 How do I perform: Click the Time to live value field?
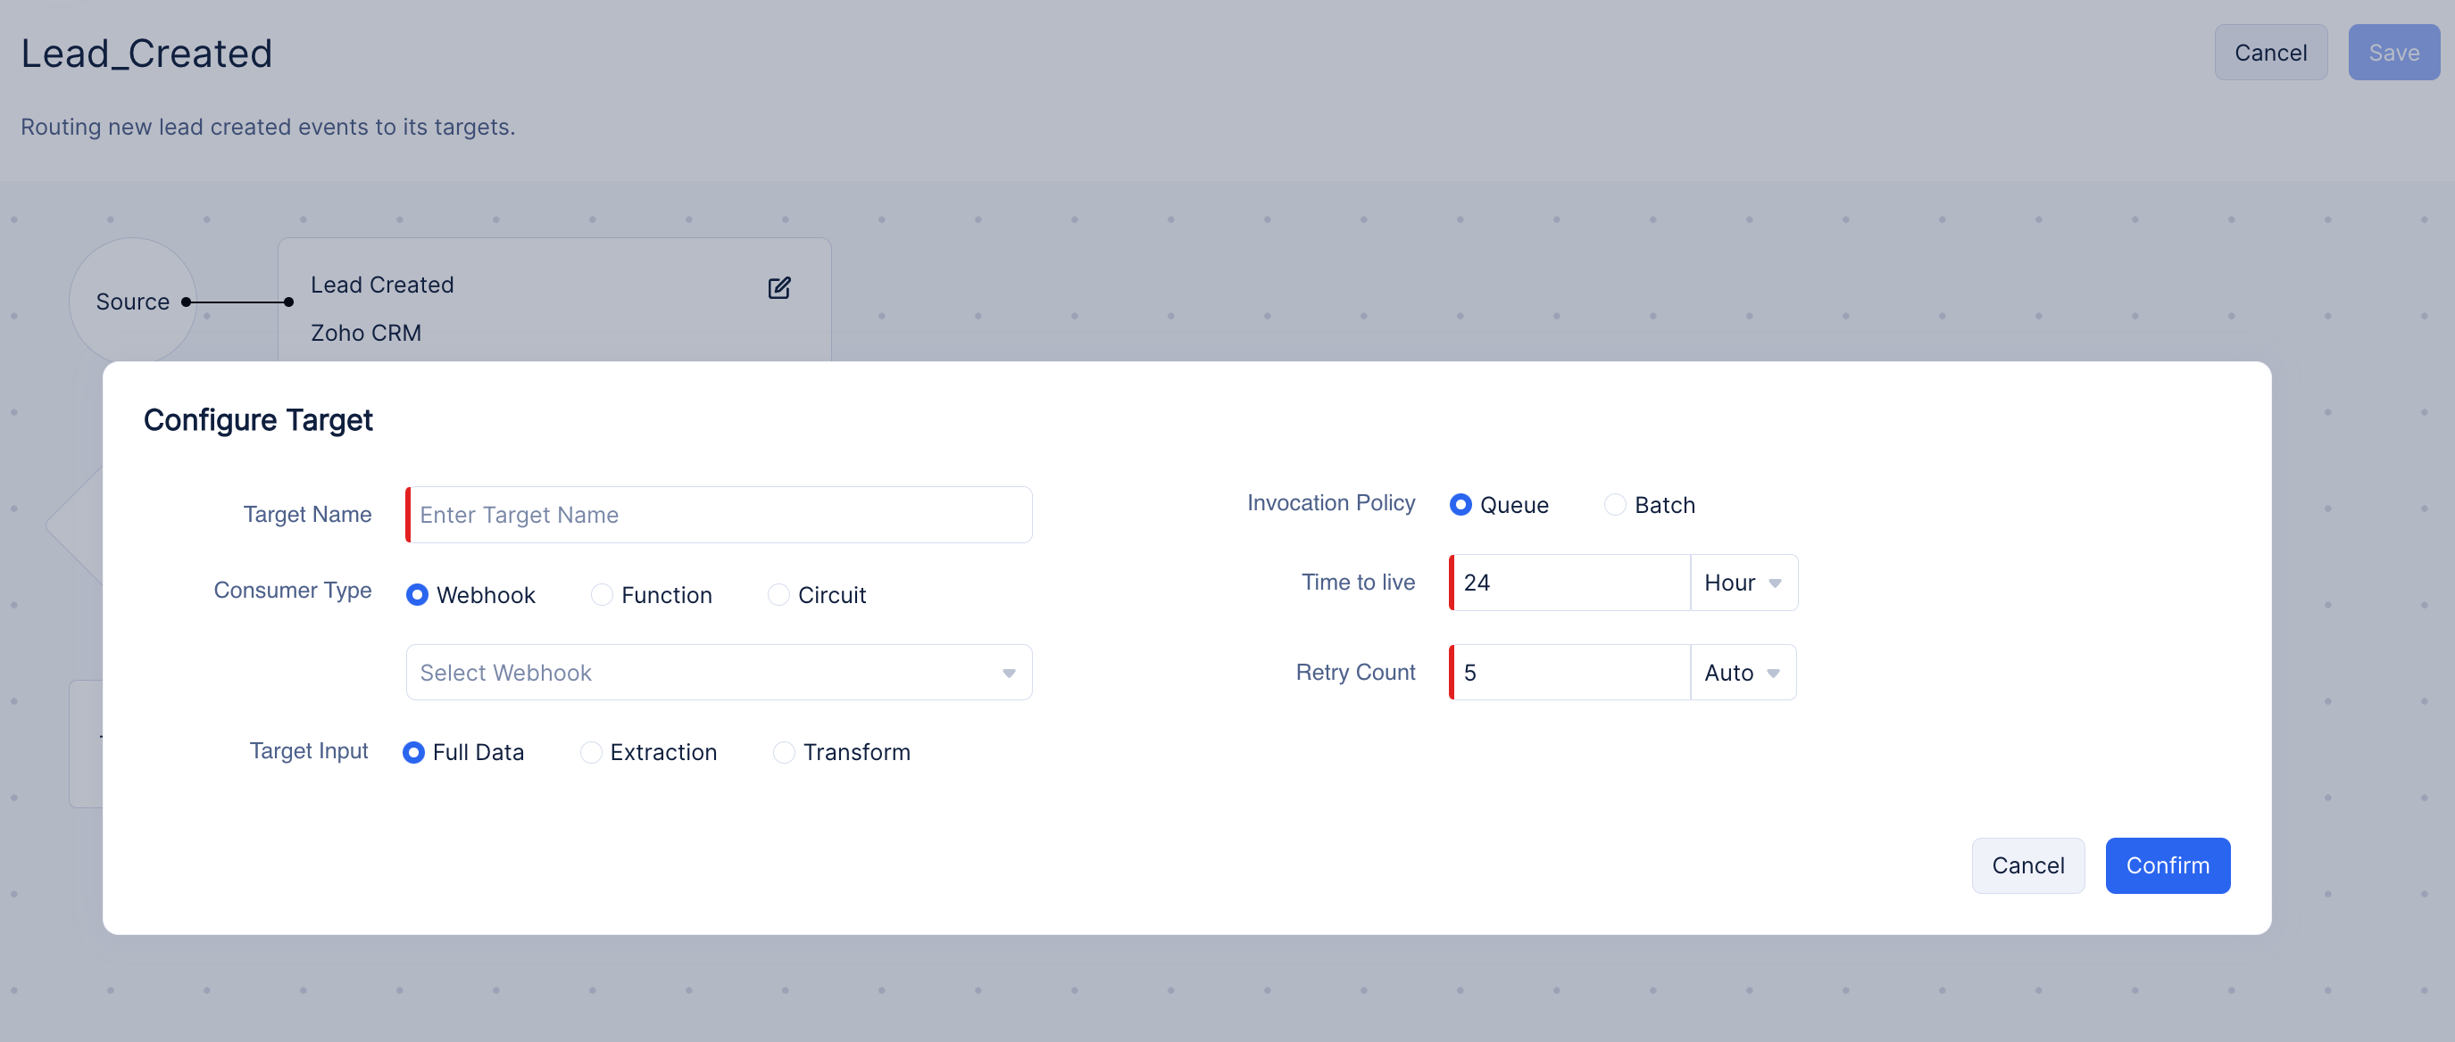pyautogui.click(x=1570, y=582)
